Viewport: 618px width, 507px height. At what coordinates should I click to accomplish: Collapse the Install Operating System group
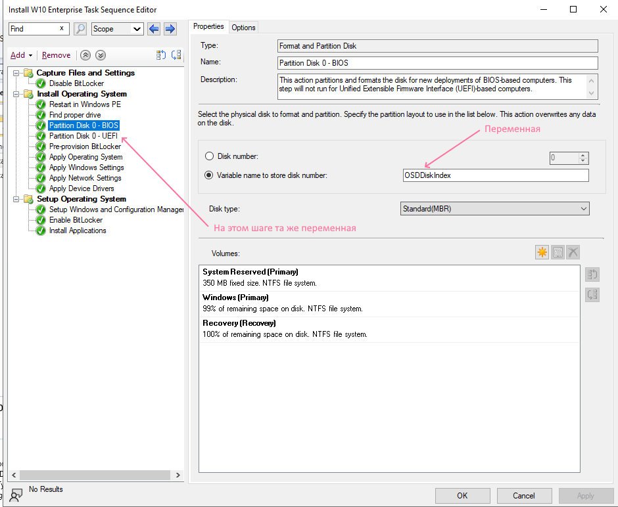(17, 94)
